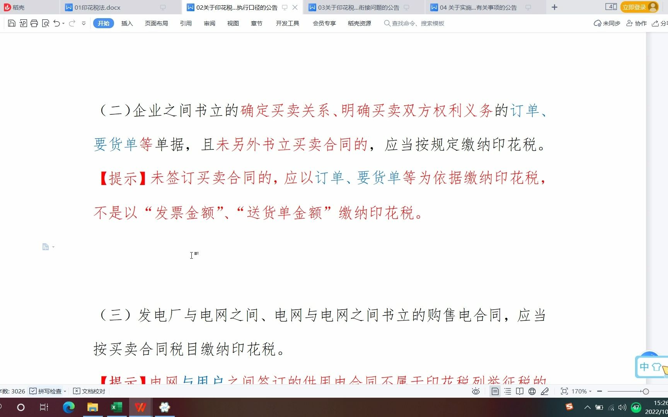Click the fit page zoom icon
This screenshot has width=668, height=417.
564,392
